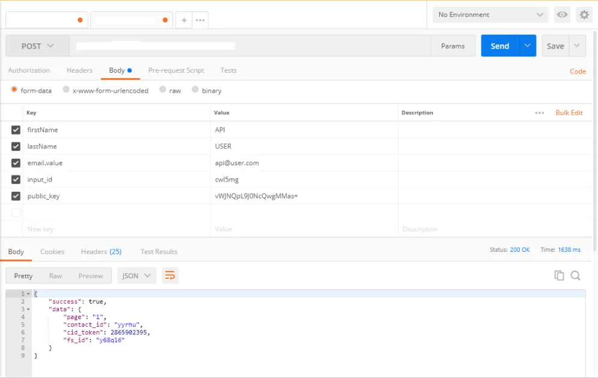Image resolution: width=598 pixels, height=378 pixels.
Task: Open the tab options three-dots menu
Action: coord(200,20)
